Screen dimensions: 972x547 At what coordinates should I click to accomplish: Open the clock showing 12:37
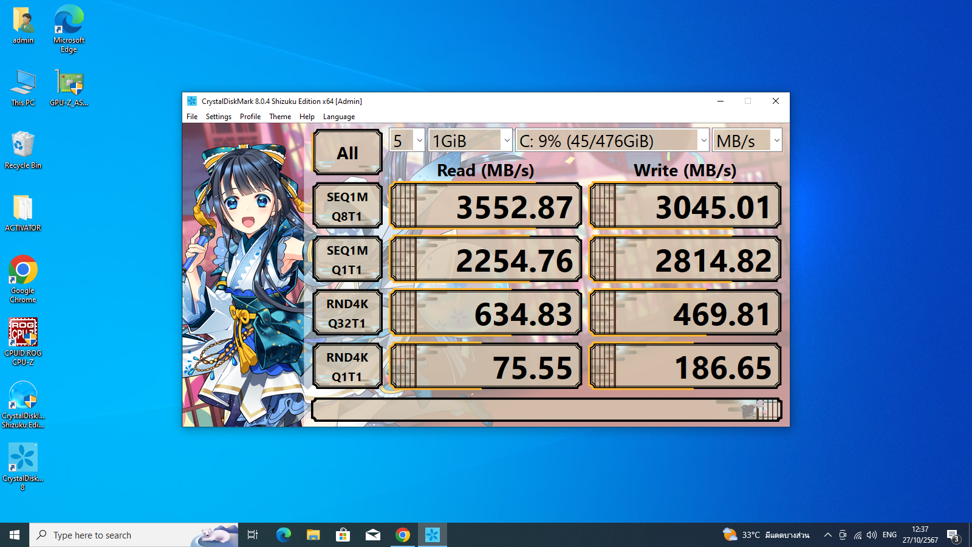coord(920,535)
